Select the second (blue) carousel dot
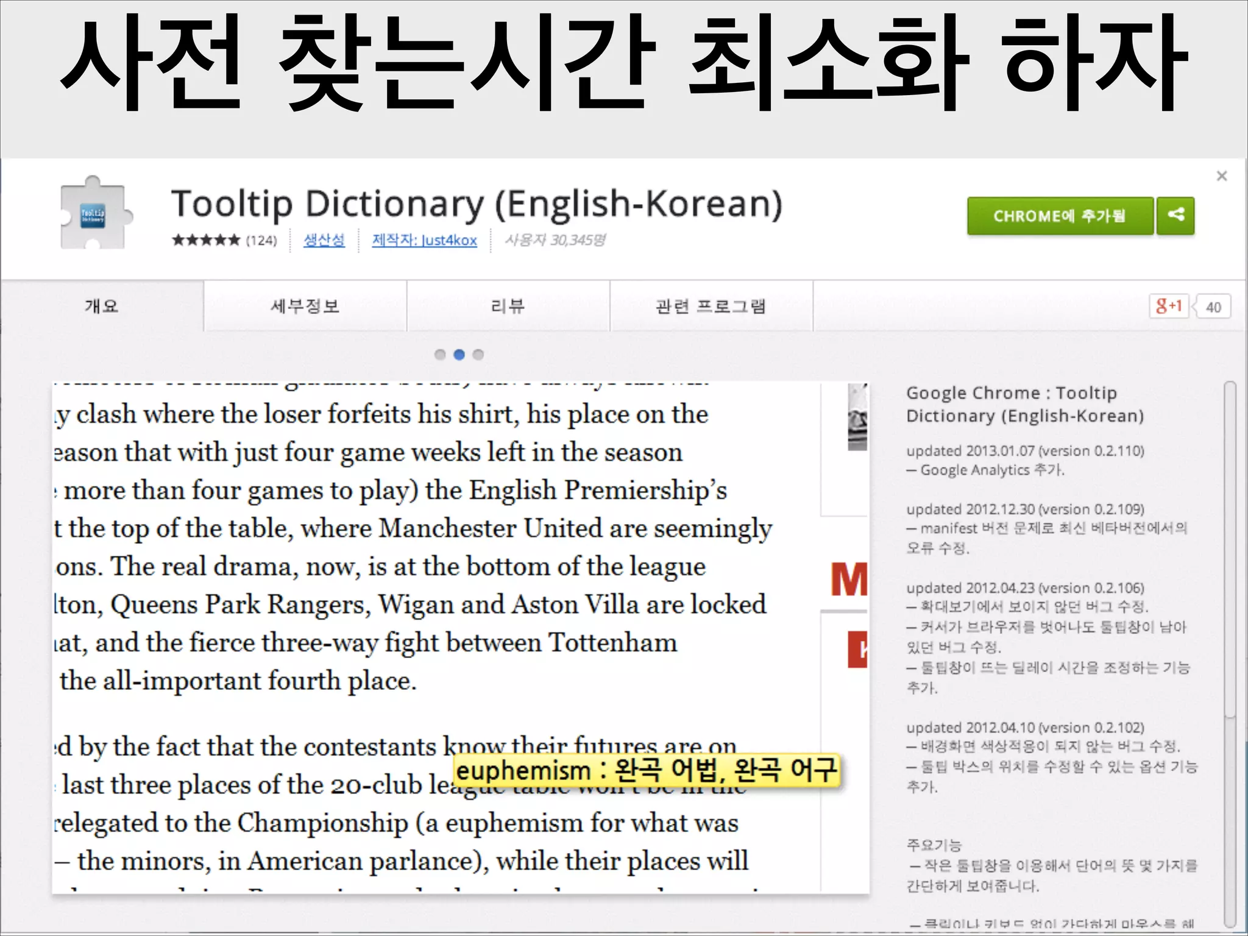This screenshot has width=1248, height=936. coord(459,354)
